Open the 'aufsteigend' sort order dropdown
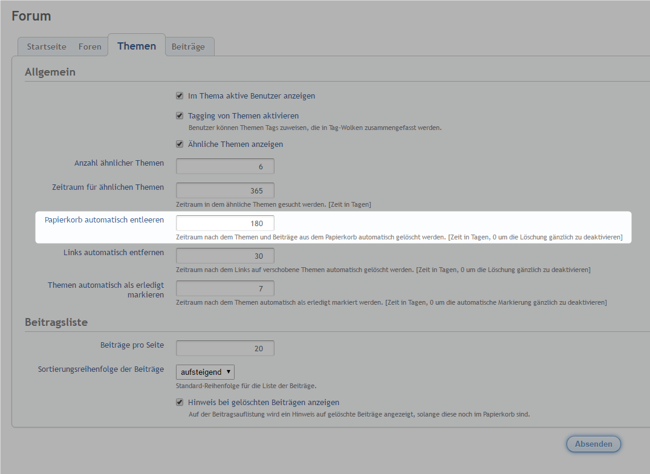Image resolution: width=650 pixels, height=474 pixels. pos(205,372)
